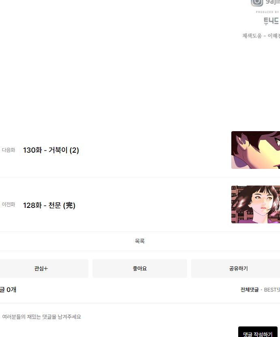This screenshot has height=337, width=280.
Task: Click the 130화 episode thumbnail image
Action: pos(256,150)
